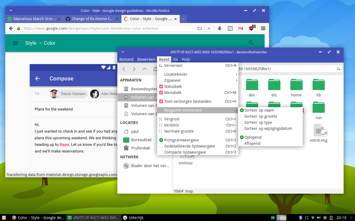
Task: Open the volume speaker tray icon
Action: click(319, 218)
